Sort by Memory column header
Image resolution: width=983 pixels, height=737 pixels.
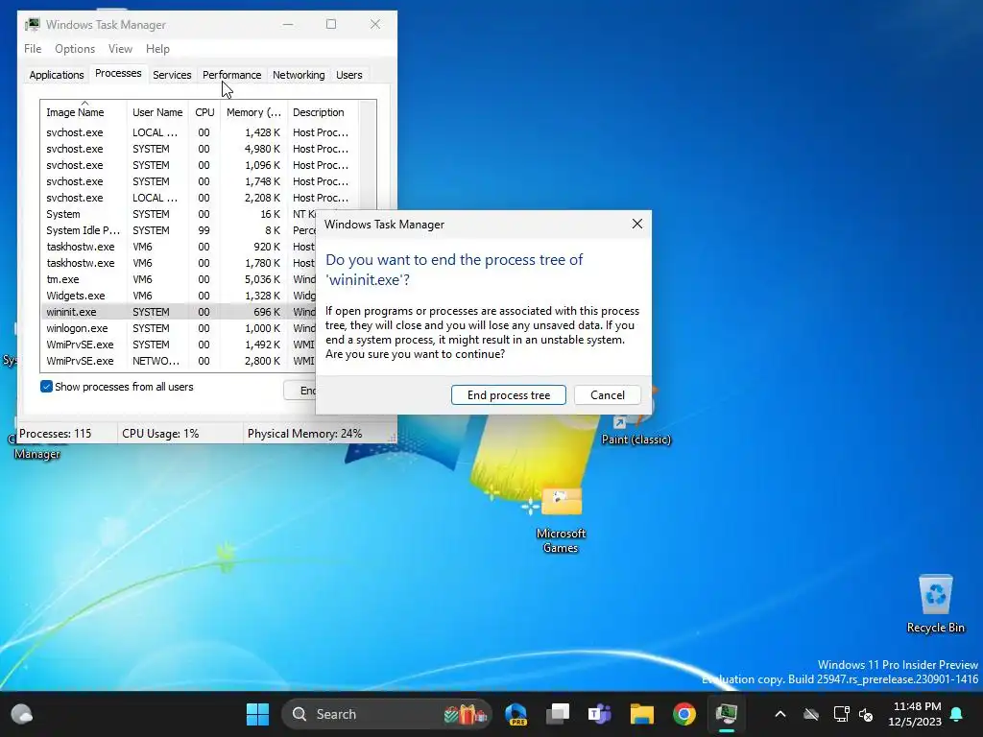pyautogui.click(x=253, y=112)
